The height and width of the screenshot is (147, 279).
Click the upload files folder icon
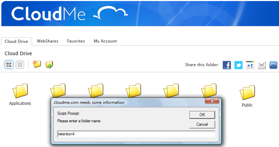tap(49, 64)
